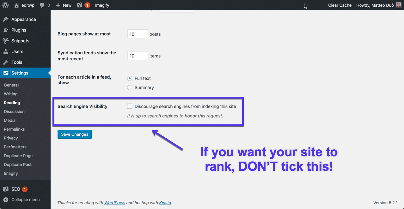Viewport: 404px width, 209px height.
Task: Select the Summary radio button
Action: (129, 87)
